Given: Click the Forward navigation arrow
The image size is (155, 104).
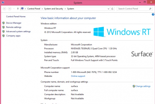Looking at the screenshot, I should pyautogui.click(x=9, y=9).
